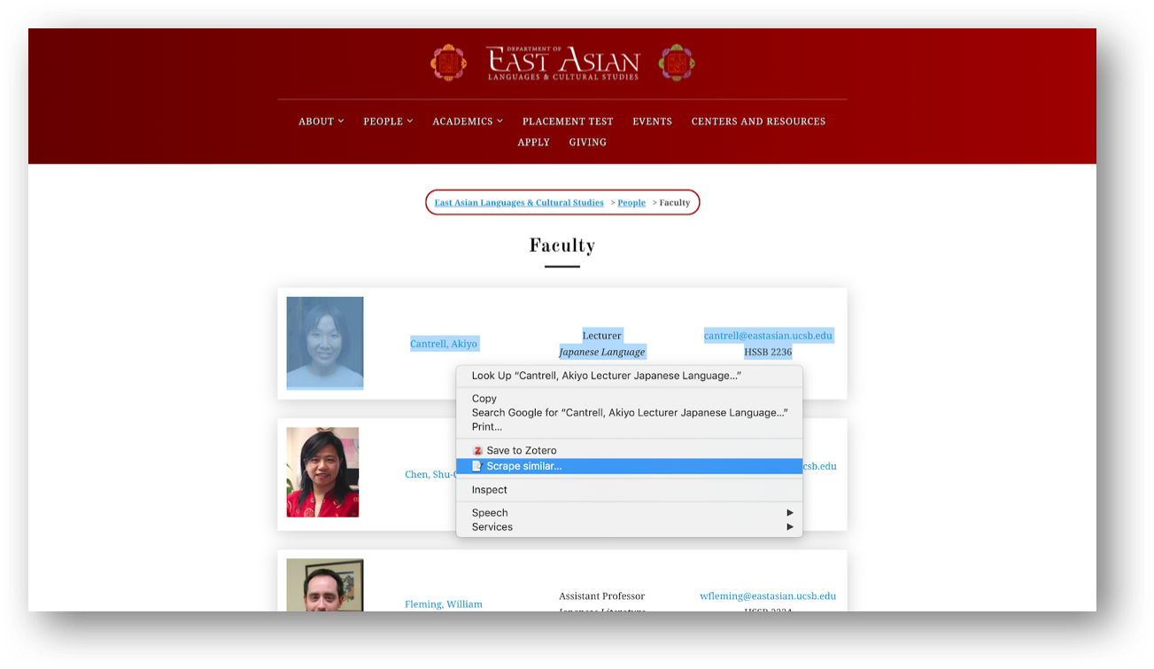Email wfleming@eastasian.ucsb.edu link
The image size is (1154, 669).
[x=768, y=596]
